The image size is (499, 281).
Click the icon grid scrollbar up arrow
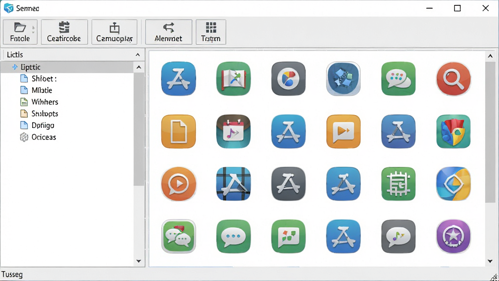tap(490, 56)
